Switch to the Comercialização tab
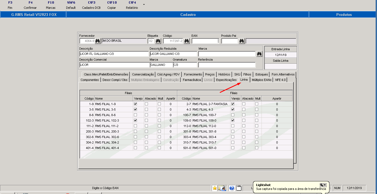 (x=143, y=74)
